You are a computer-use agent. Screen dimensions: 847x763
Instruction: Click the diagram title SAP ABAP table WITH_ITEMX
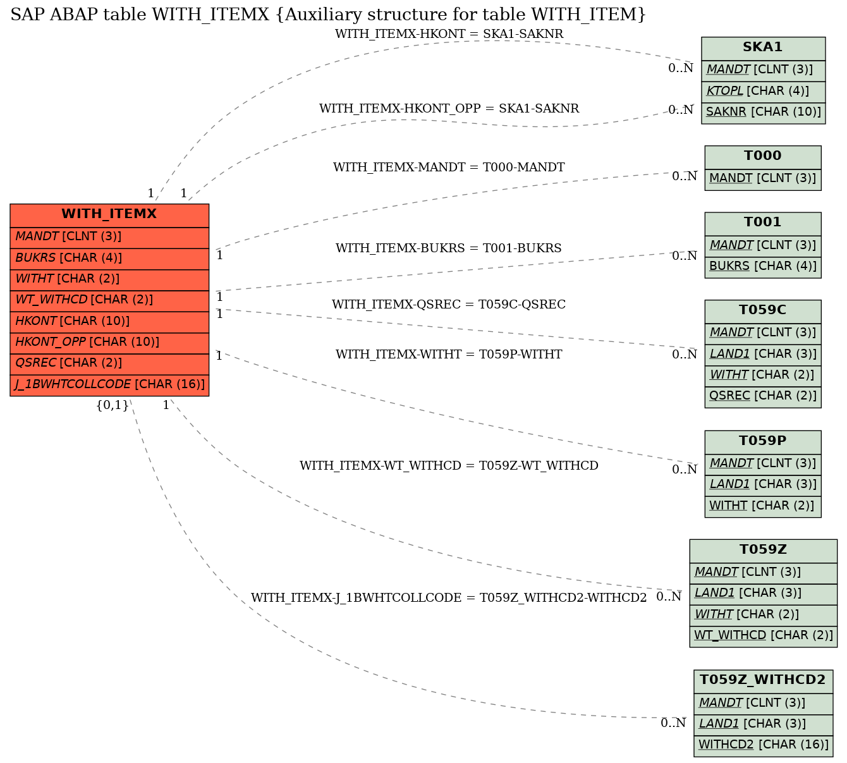click(328, 14)
